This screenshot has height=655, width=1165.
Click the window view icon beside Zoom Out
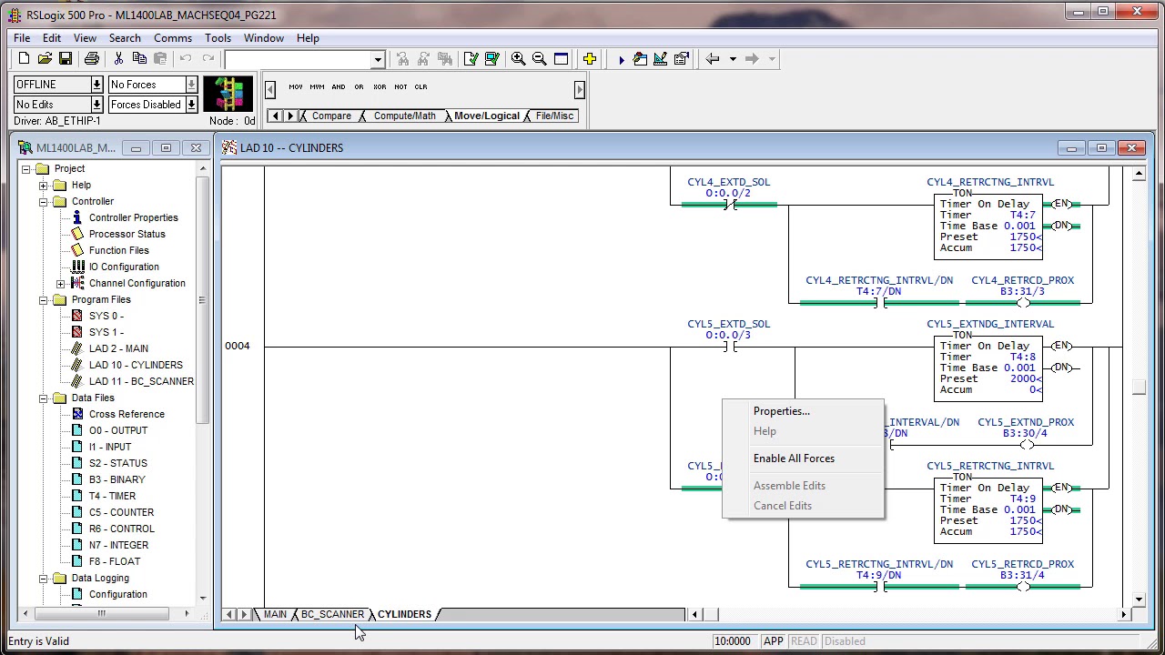(562, 59)
